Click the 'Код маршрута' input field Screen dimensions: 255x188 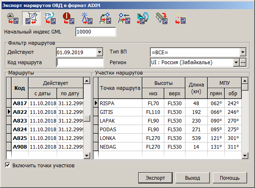pos(79,63)
